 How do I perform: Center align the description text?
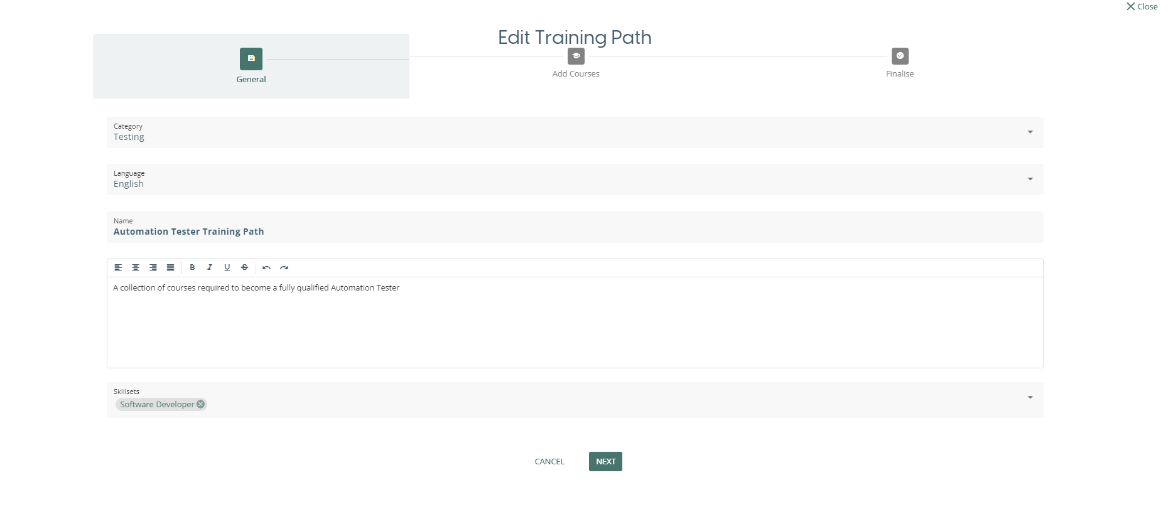(x=136, y=268)
